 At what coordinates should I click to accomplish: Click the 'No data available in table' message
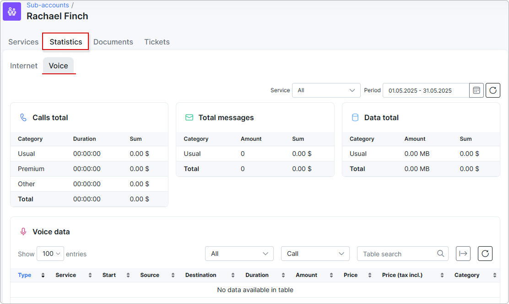point(255,290)
